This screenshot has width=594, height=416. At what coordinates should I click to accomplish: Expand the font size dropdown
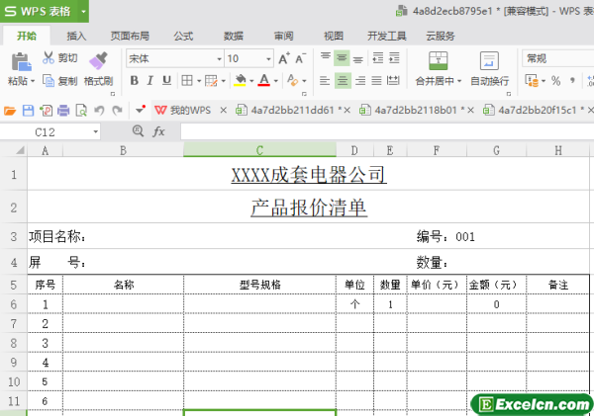pos(268,58)
